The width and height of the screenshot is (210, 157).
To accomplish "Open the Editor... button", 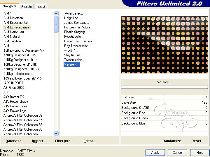I will (90, 141).
